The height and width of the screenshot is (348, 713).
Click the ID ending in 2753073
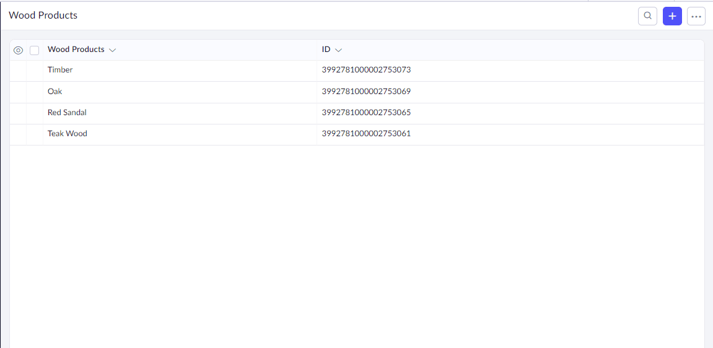366,70
